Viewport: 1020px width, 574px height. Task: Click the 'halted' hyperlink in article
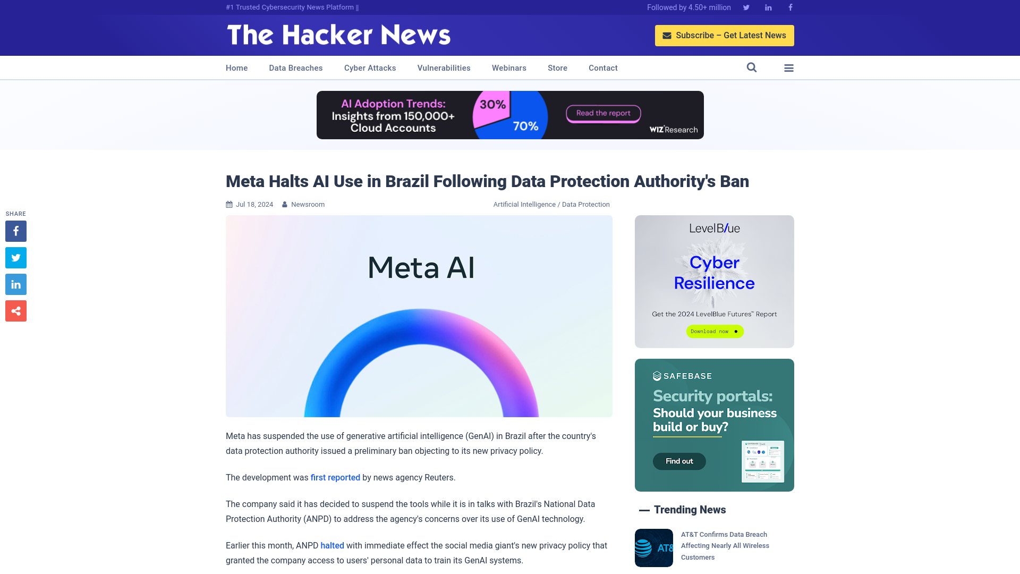point(332,545)
